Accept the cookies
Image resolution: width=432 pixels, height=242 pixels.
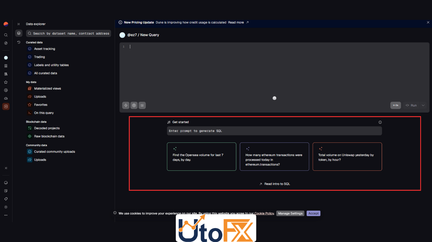click(313, 213)
